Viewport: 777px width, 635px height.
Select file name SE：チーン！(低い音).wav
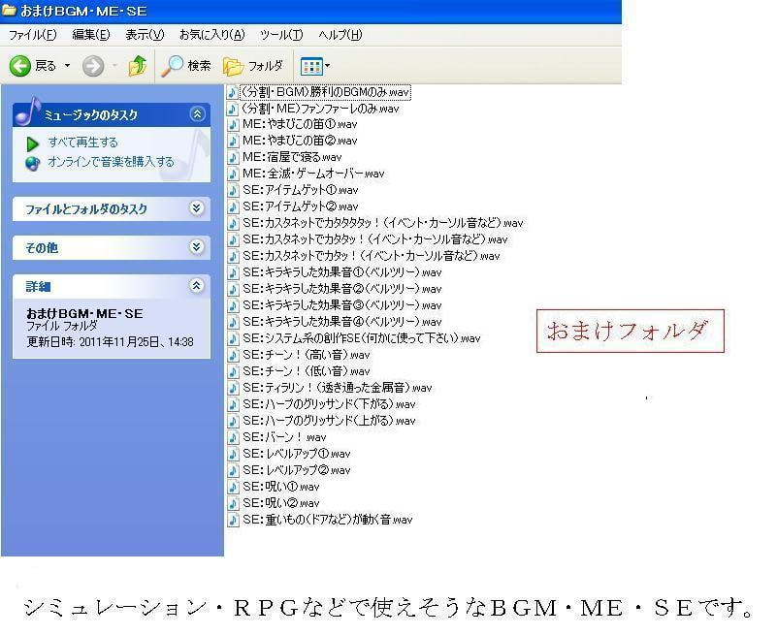[306, 371]
